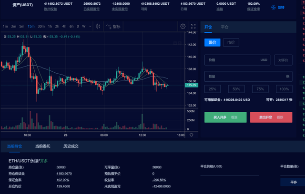
Task: Click the 平多 close long button
Action: 293,182
